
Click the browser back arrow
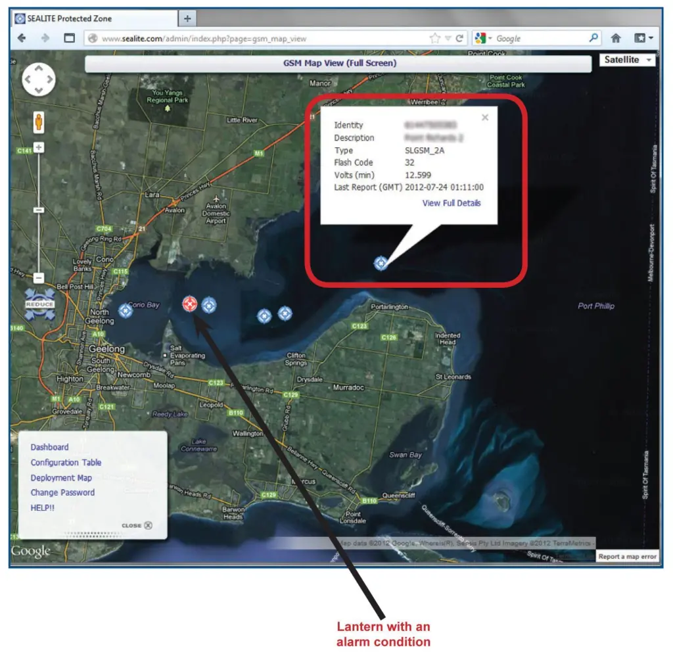click(22, 38)
